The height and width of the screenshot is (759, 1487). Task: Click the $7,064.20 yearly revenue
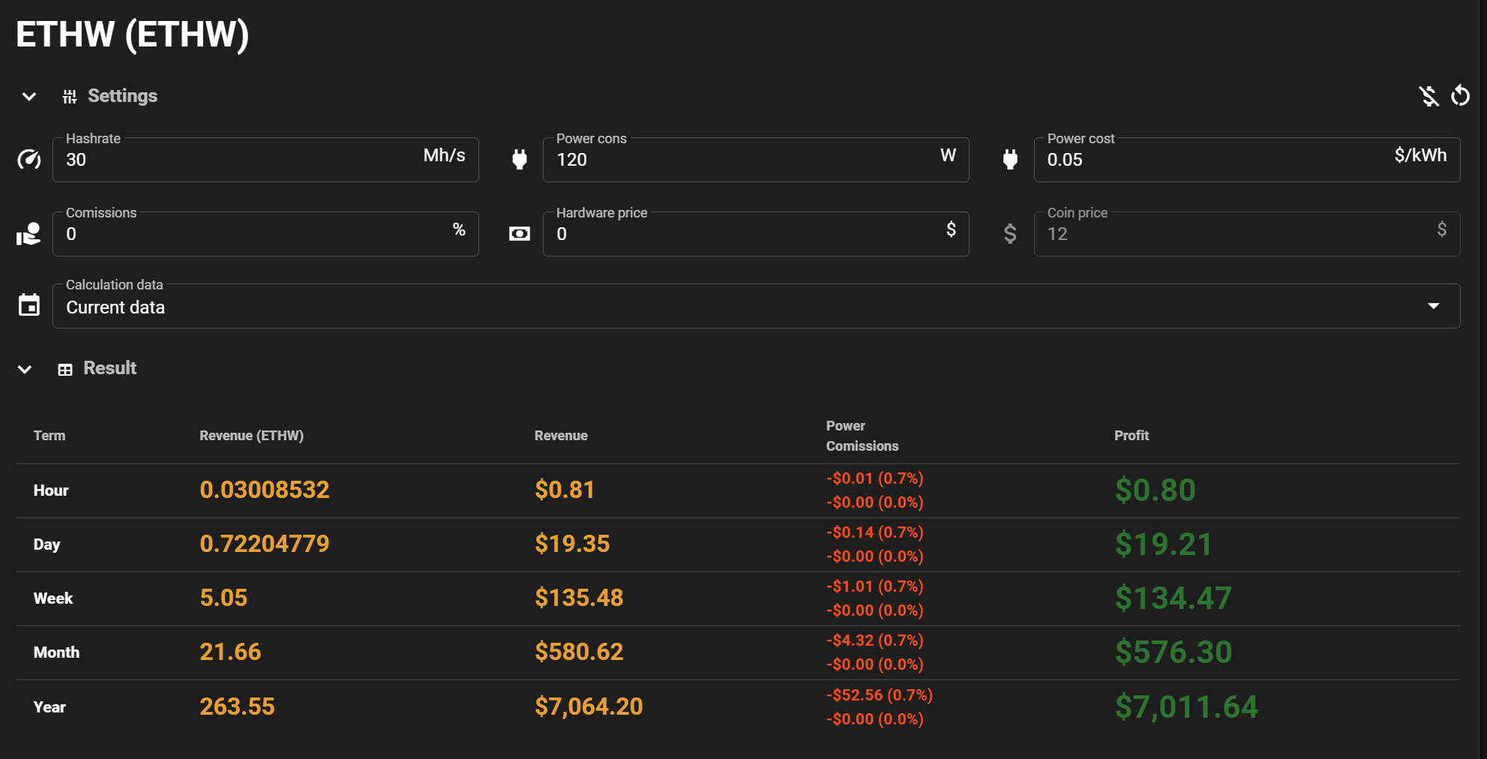point(589,706)
